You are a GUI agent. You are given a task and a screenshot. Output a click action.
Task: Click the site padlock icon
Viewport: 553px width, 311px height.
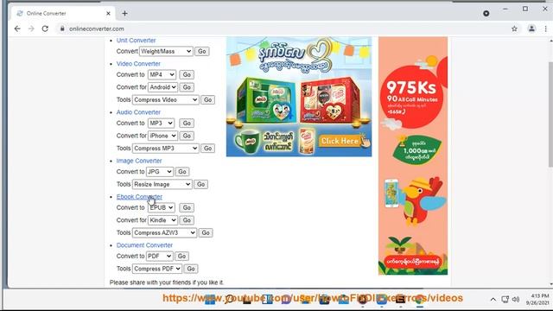tap(62, 29)
